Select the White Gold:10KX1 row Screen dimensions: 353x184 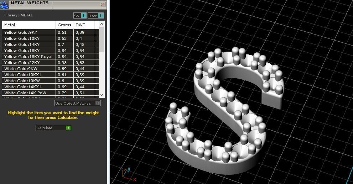click(51, 75)
